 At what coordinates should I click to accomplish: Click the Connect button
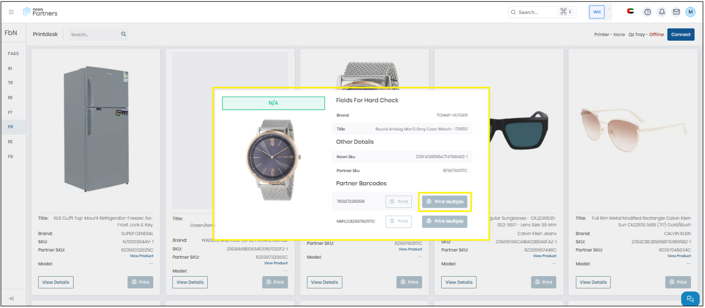tap(680, 35)
